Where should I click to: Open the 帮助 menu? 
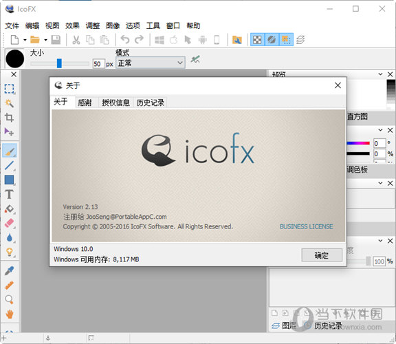tap(193, 25)
